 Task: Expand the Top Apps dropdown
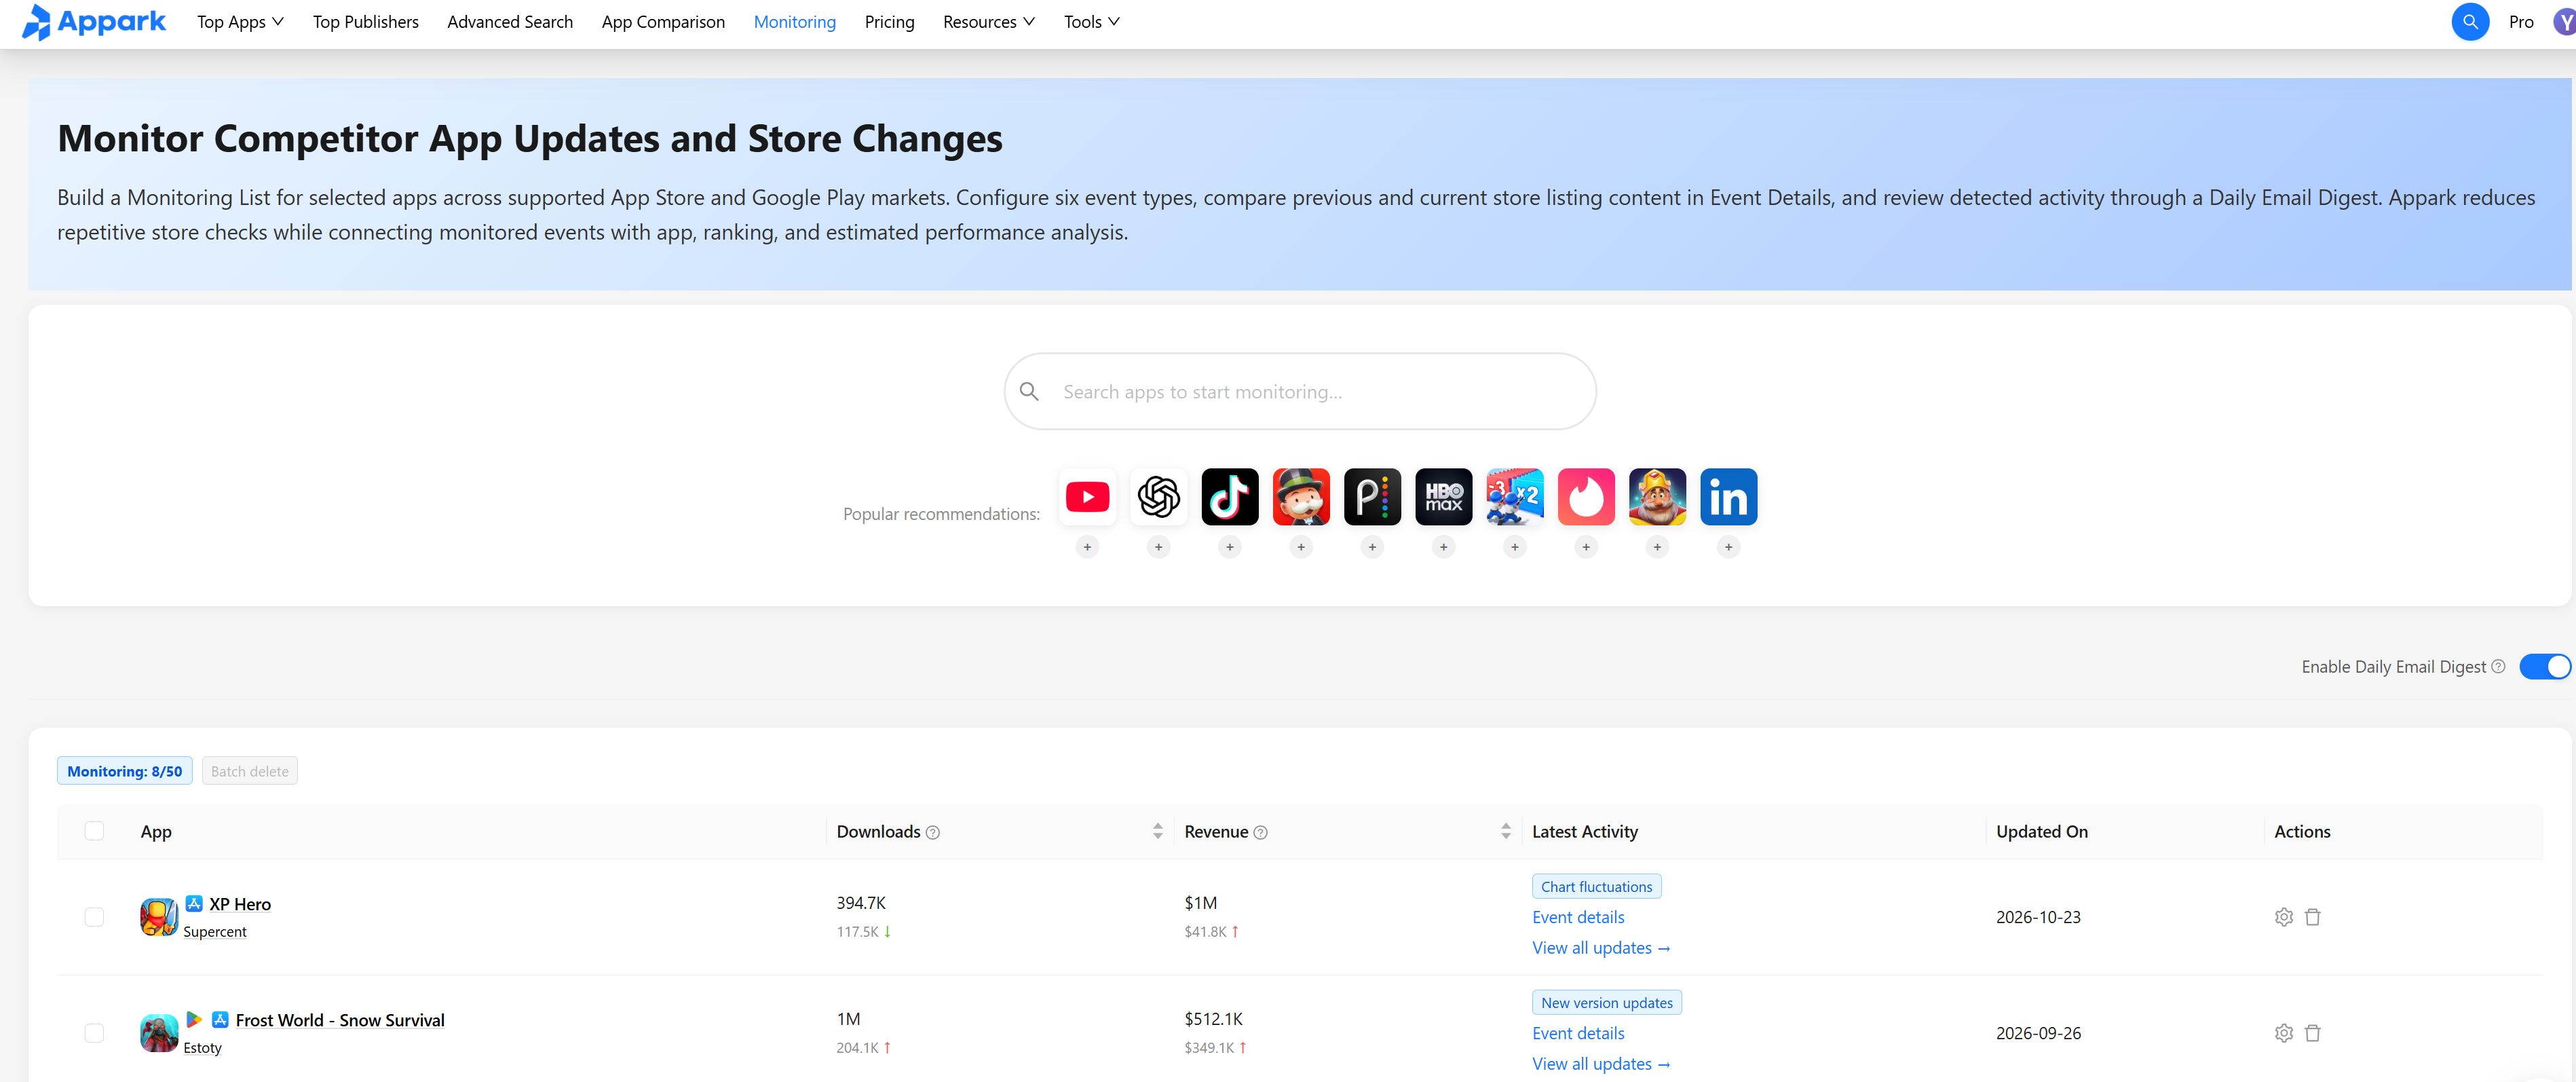pyautogui.click(x=240, y=22)
